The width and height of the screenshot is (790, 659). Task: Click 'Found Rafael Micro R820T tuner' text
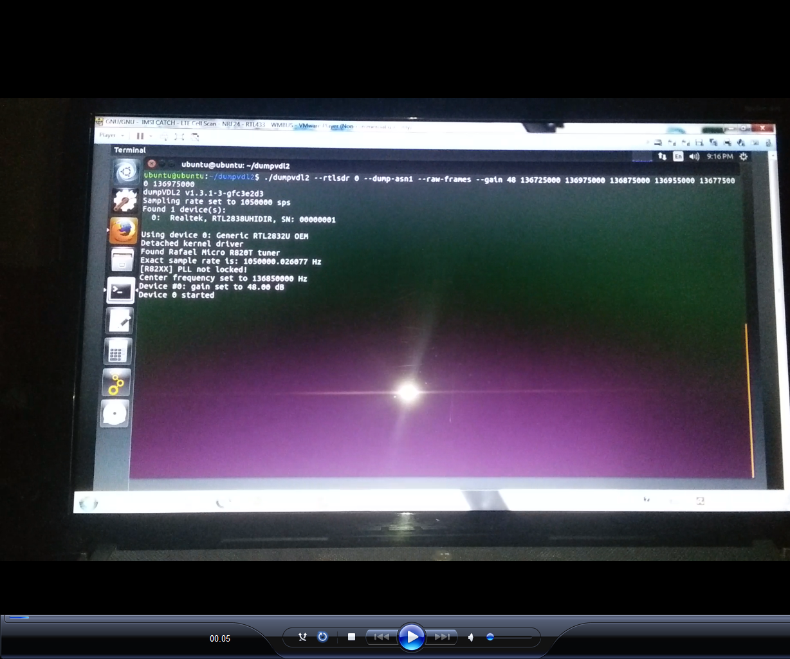[x=210, y=252]
